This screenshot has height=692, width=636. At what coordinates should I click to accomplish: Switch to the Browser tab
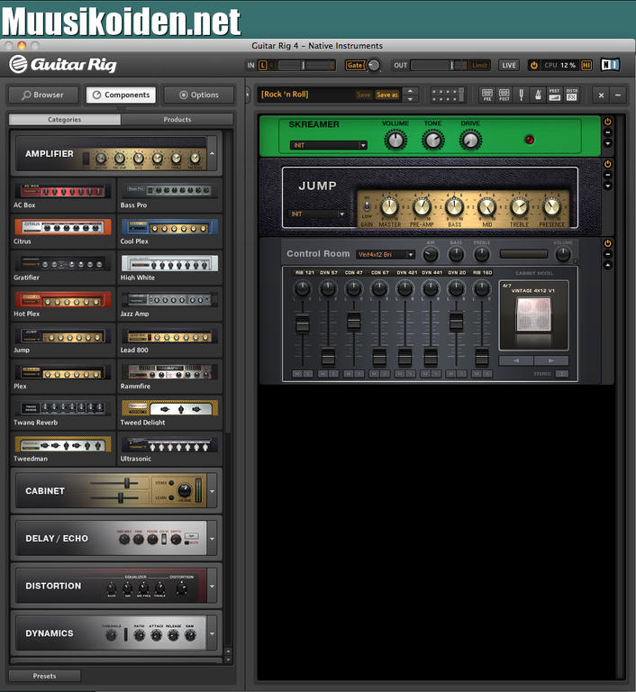(43, 95)
